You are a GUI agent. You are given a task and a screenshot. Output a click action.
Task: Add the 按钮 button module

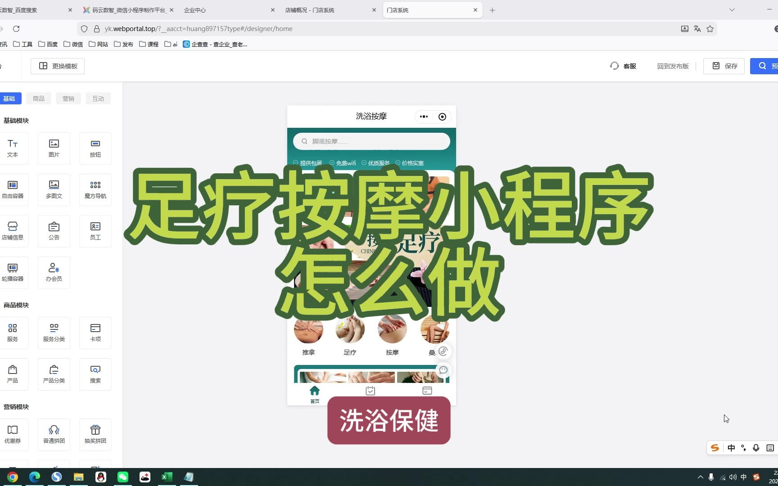[x=95, y=148]
